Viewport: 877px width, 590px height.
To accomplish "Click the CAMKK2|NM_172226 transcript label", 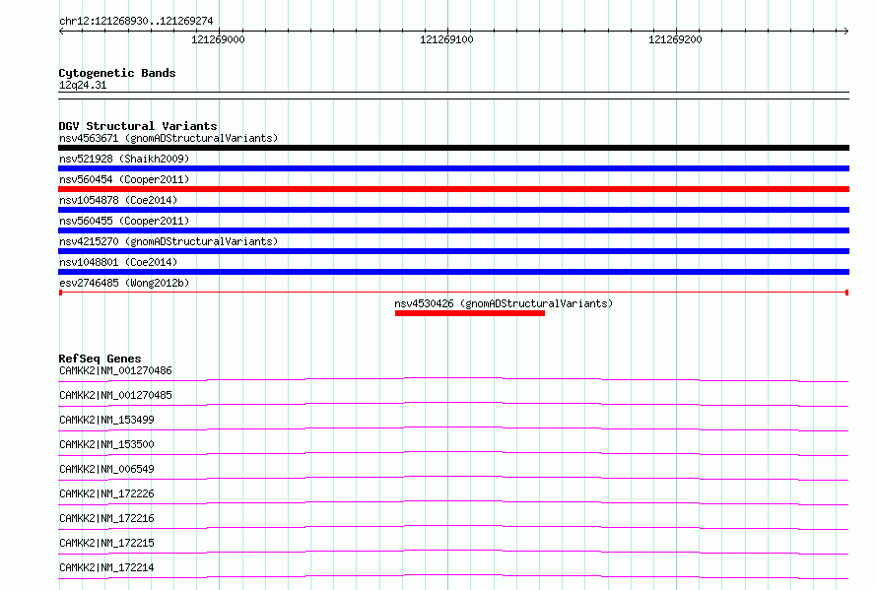I will point(106,493).
